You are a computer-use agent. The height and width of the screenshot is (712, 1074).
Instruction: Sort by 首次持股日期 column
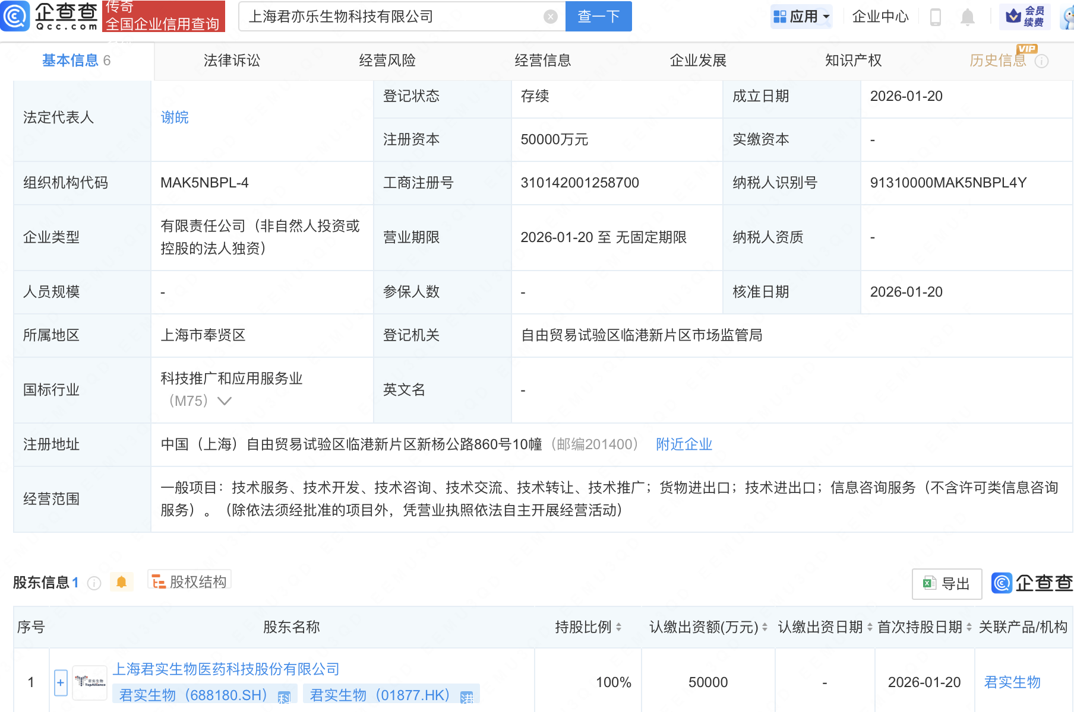[x=969, y=627]
